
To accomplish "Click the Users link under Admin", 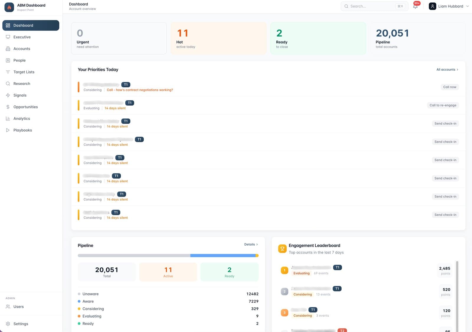I will [x=31, y=307].
